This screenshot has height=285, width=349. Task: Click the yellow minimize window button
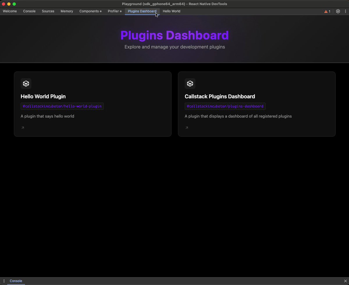9,4
